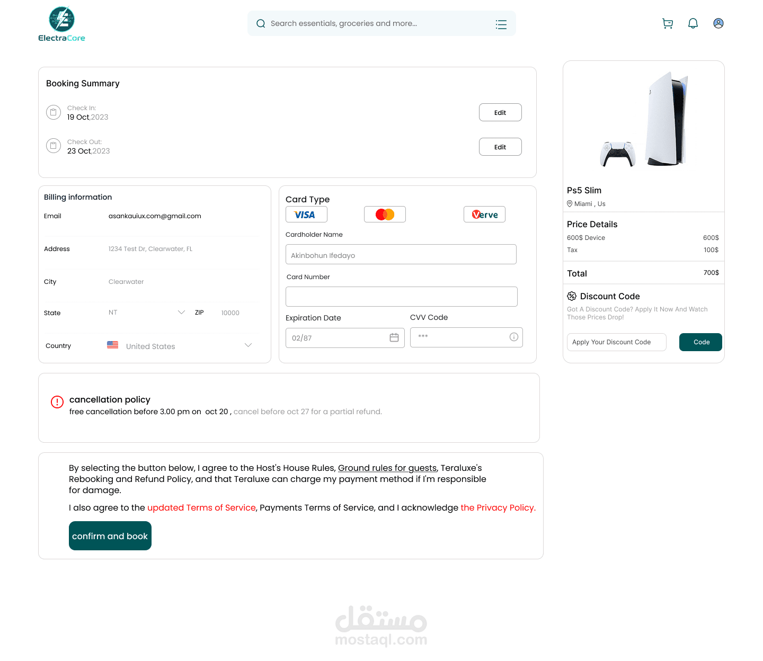Open the Privacy Policy link
The width and height of the screenshot is (763, 661).
(x=498, y=508)
